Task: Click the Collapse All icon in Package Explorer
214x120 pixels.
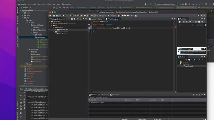Action: [x=72, y=19]
